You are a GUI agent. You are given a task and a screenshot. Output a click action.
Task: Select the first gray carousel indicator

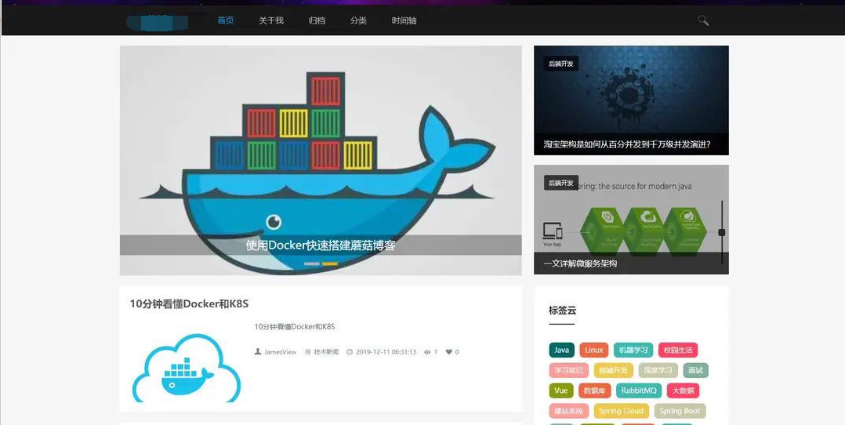click(x=311, y=263)
